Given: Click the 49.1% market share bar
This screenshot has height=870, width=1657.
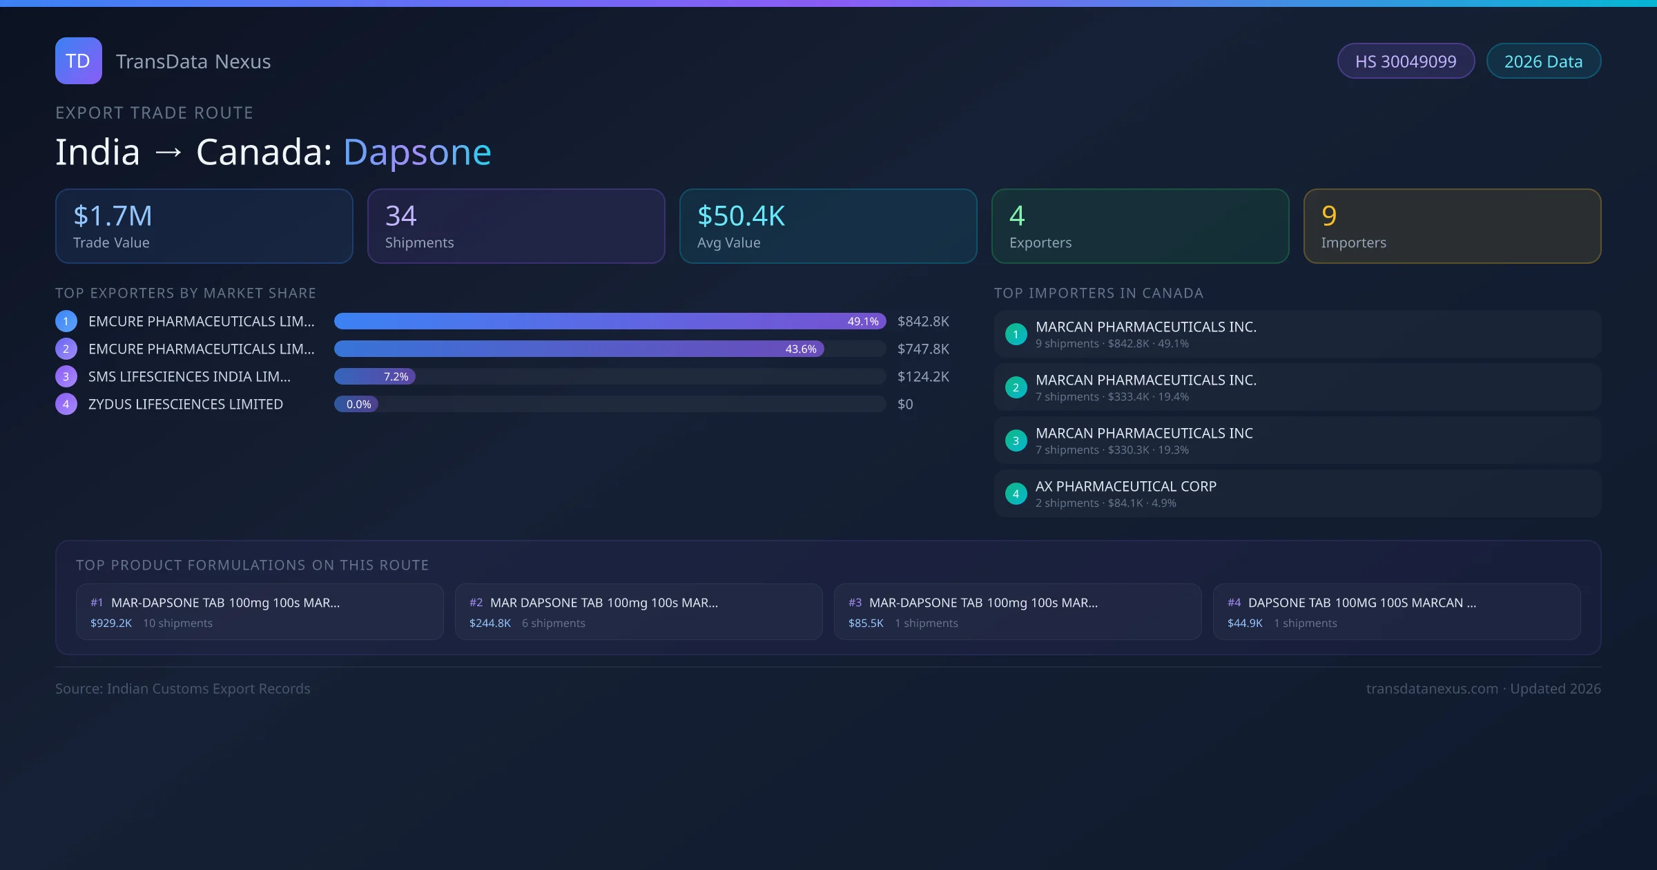Looking at the screenshot, I should 610,321.
